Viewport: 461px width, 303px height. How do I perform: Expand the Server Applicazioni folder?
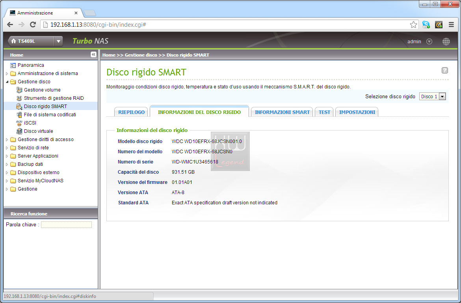tap(7, 156)
